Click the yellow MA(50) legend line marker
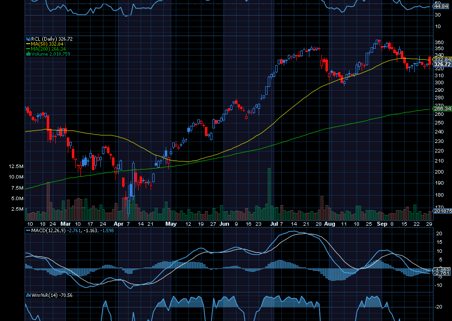452x321 pixels. pos(28,44)
